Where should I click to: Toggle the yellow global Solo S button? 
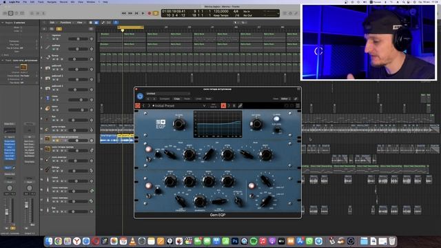(59, 29)
